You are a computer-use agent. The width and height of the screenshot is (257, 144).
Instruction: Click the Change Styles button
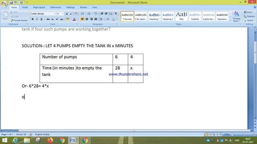tap(237, 17)
